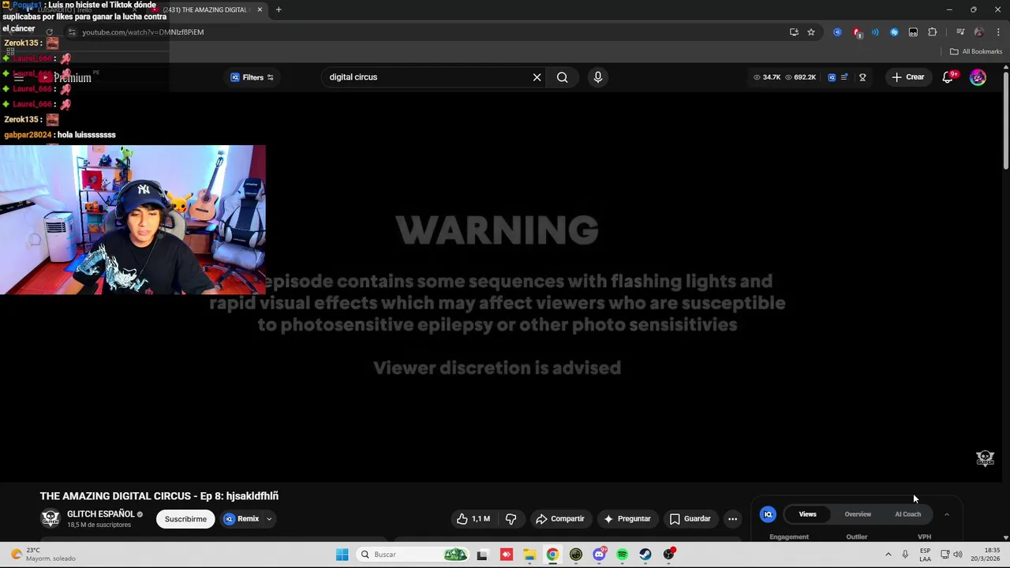
Task: Like the video (1,1 M)
Action: coord(473,519)
